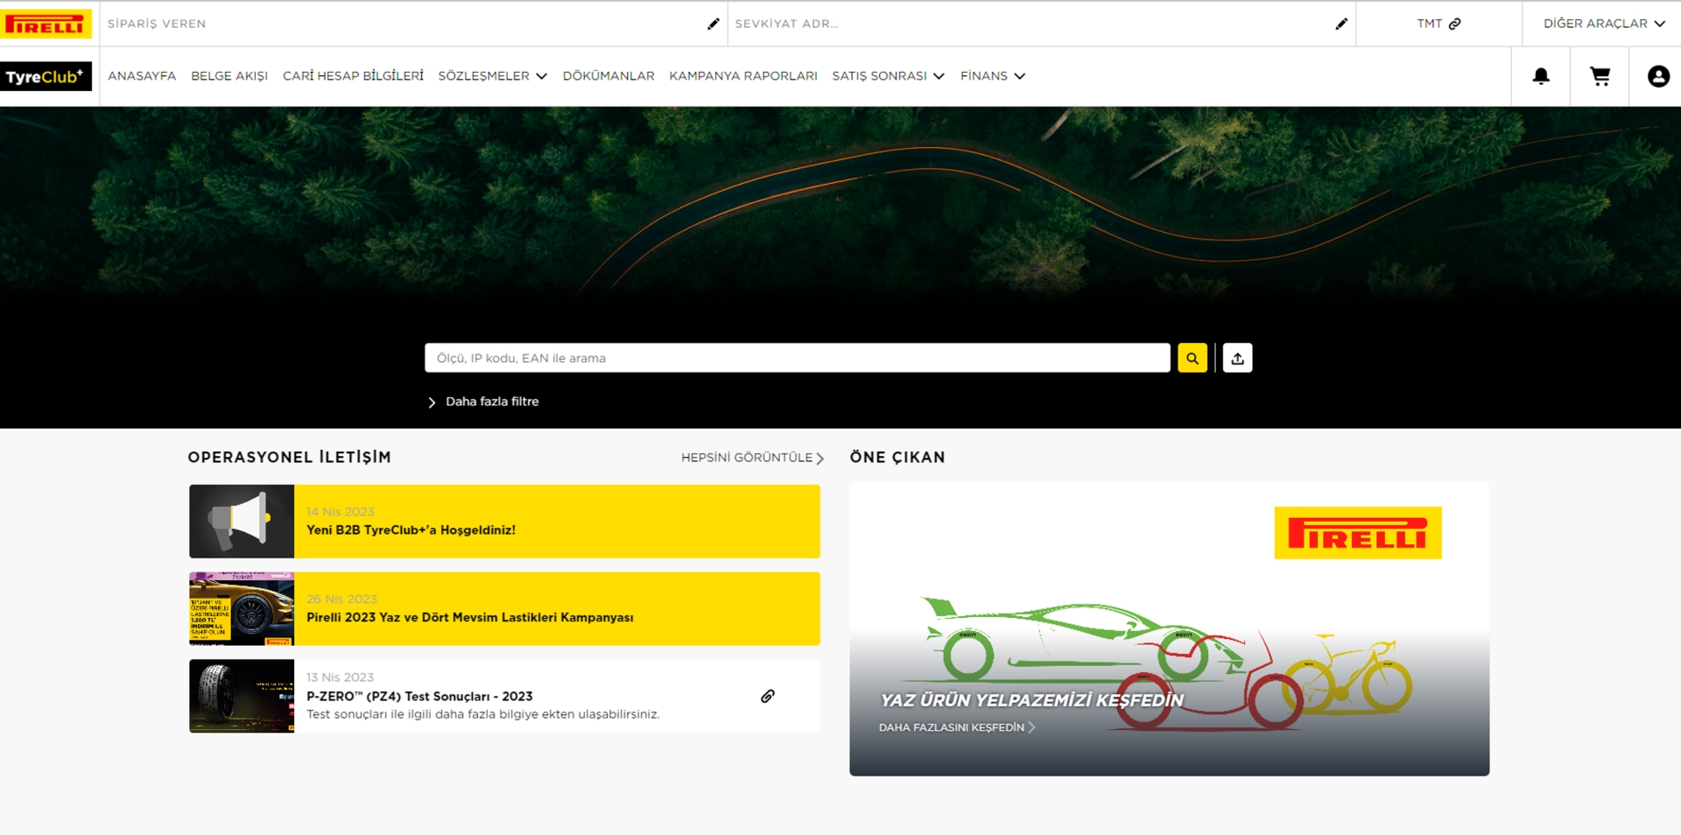This screenshot has width=1681, height=835.
Task: Open the user profile account icon
Action: (x=1657, y=76)
